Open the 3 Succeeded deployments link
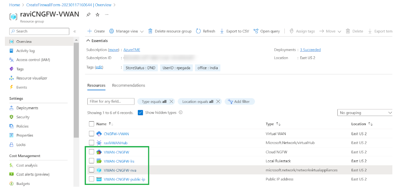Screen dimensions: 398x192 coord(310,50)
